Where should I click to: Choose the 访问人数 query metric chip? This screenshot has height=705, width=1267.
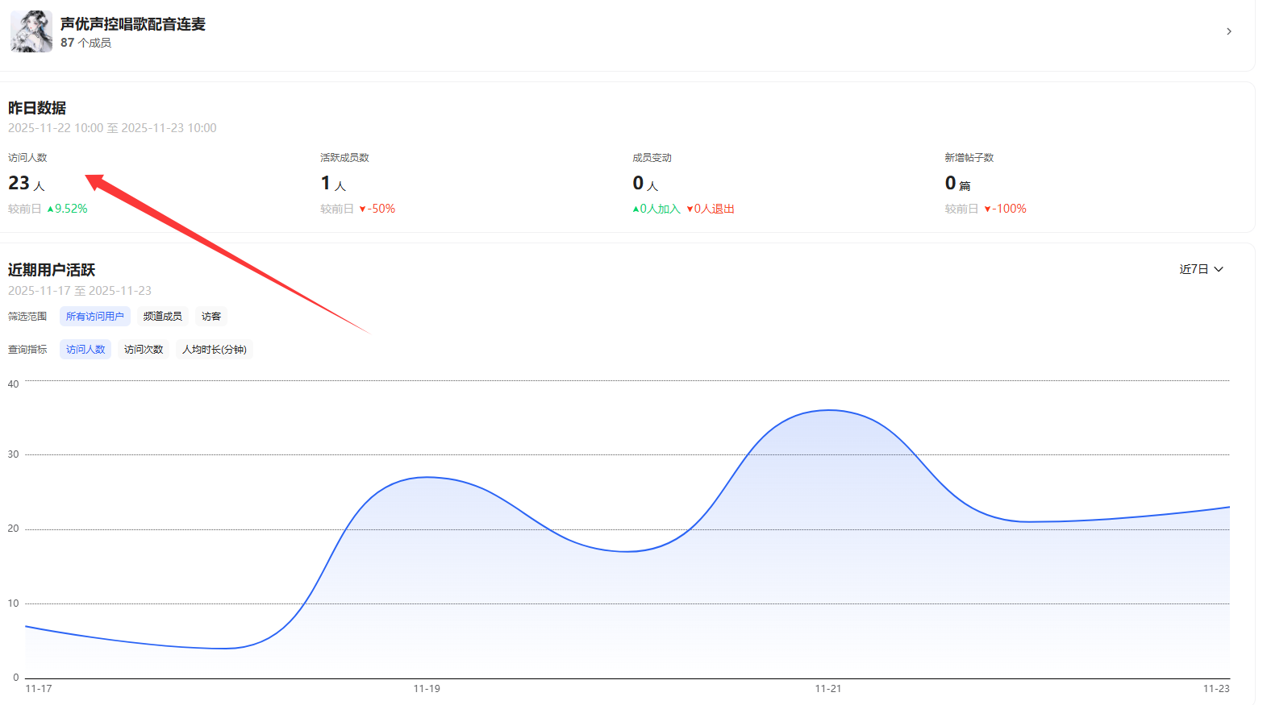pos(85,350)
